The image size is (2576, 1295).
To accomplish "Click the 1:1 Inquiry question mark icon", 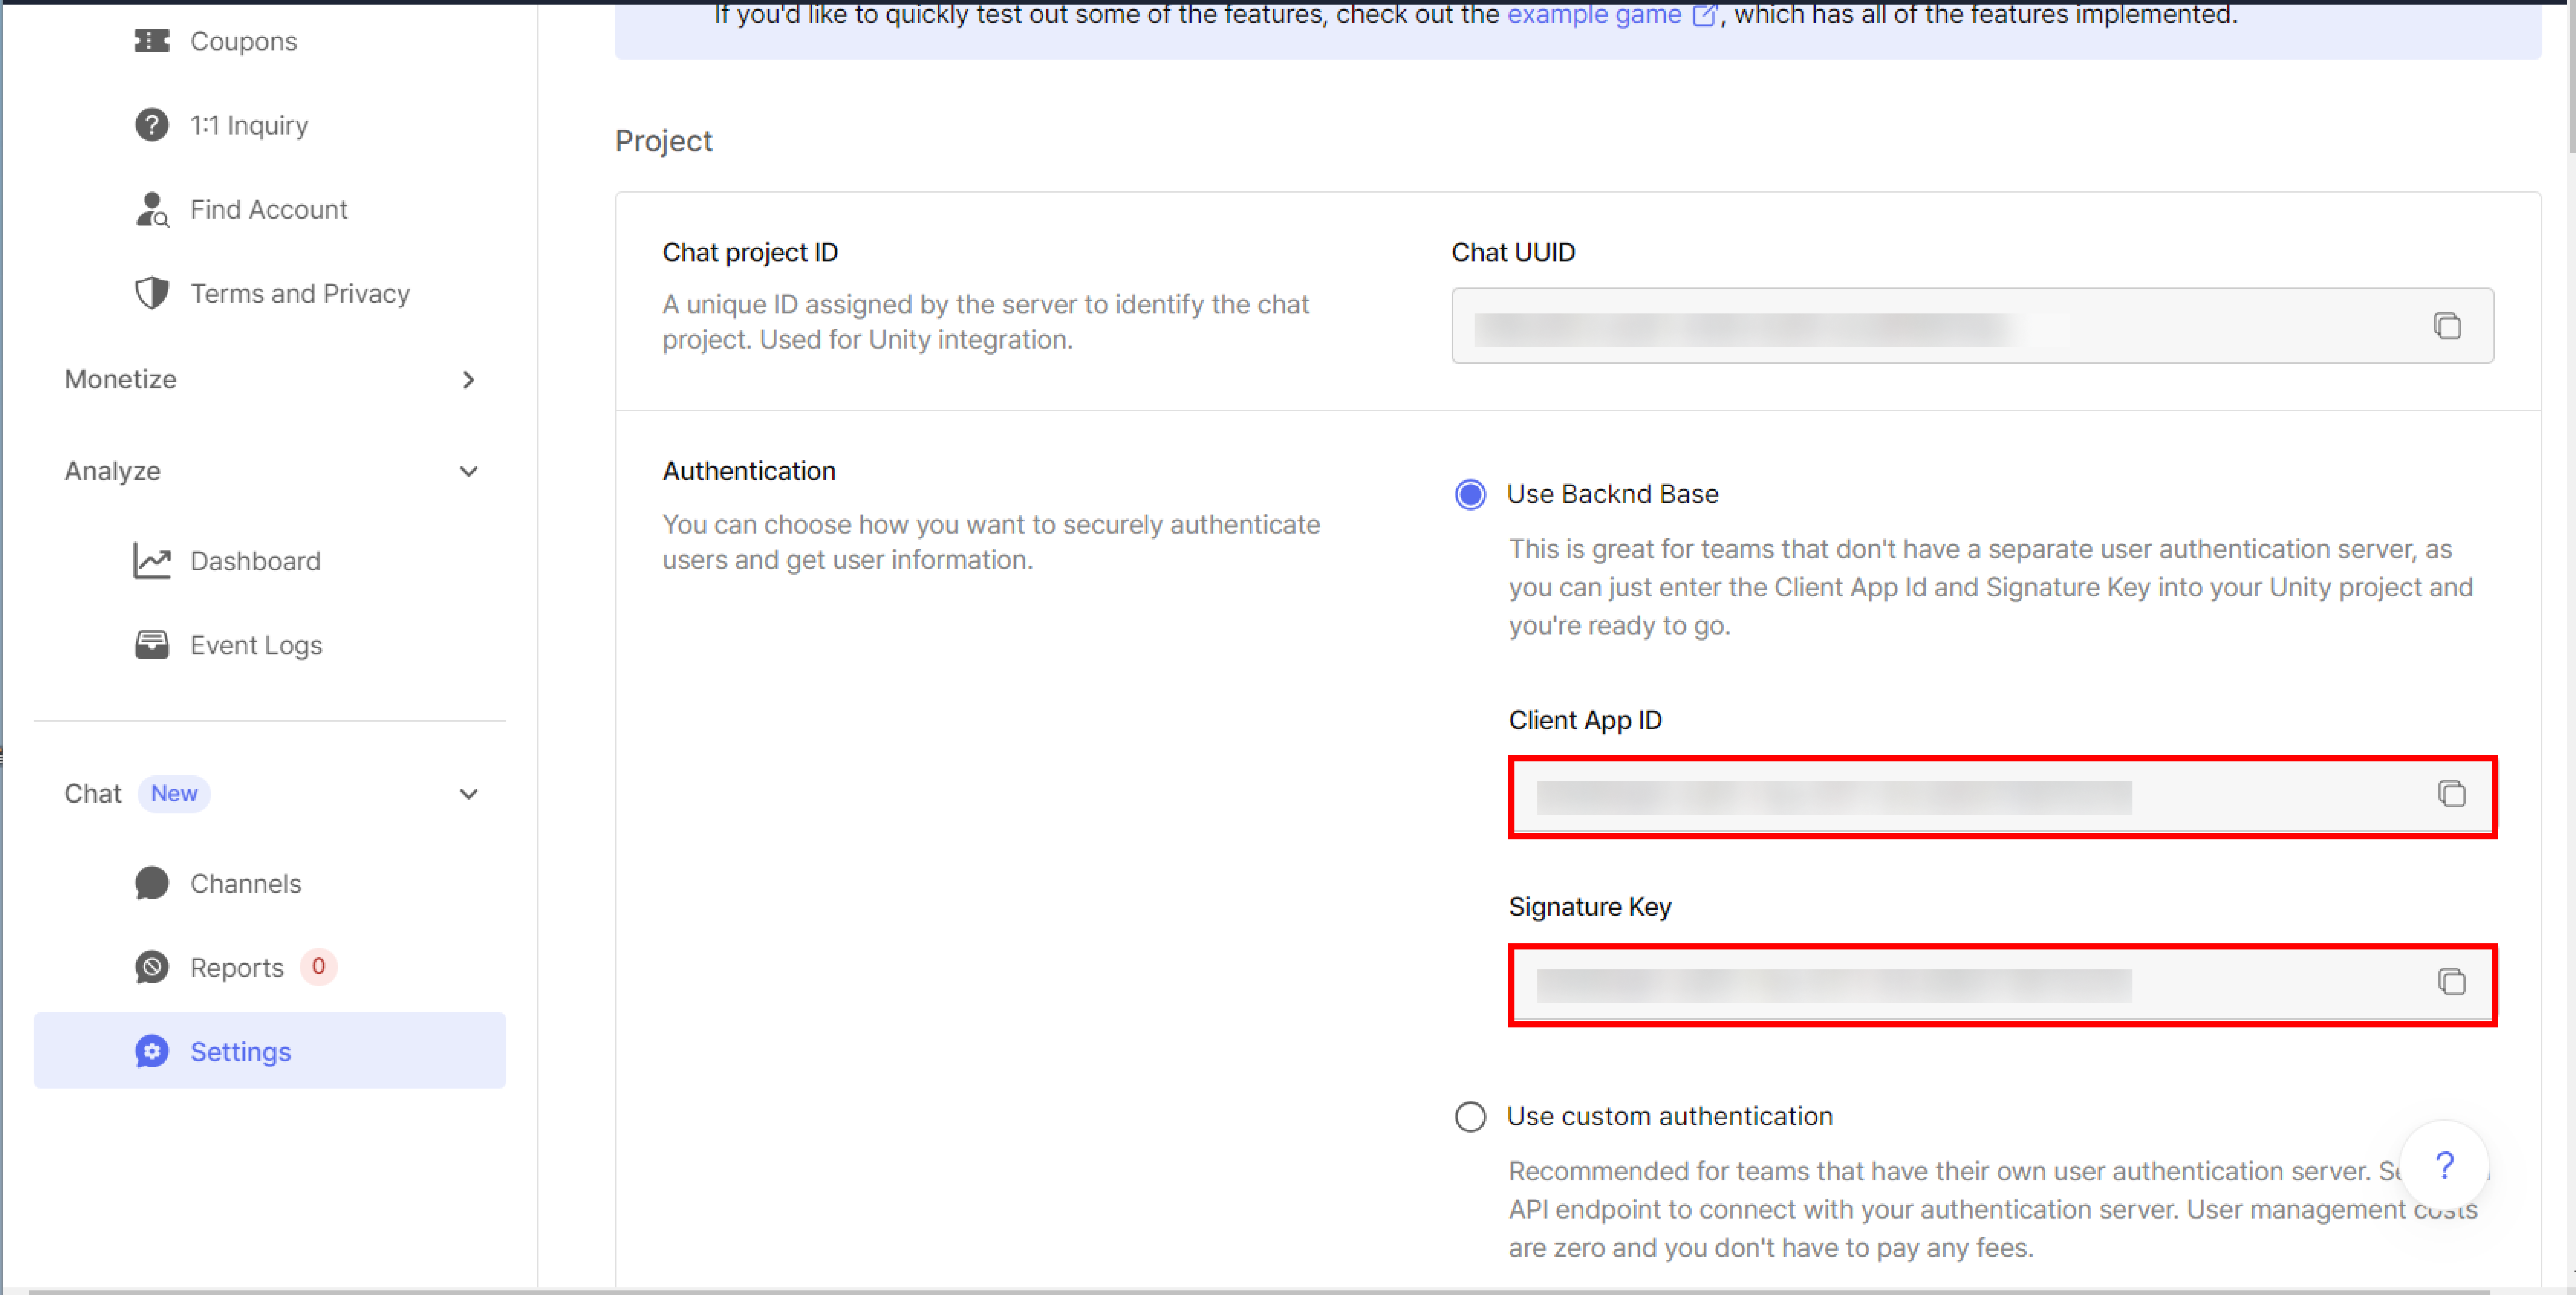I will [x=152, y=125].
